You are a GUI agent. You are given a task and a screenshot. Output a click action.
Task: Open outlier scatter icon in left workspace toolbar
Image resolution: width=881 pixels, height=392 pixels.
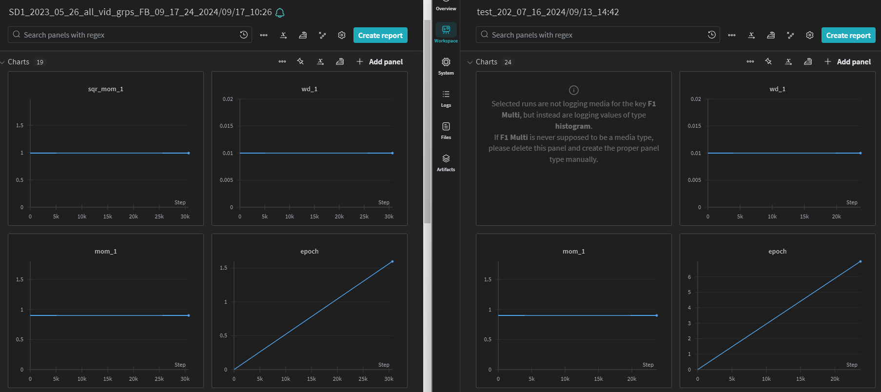pos(322,35)
